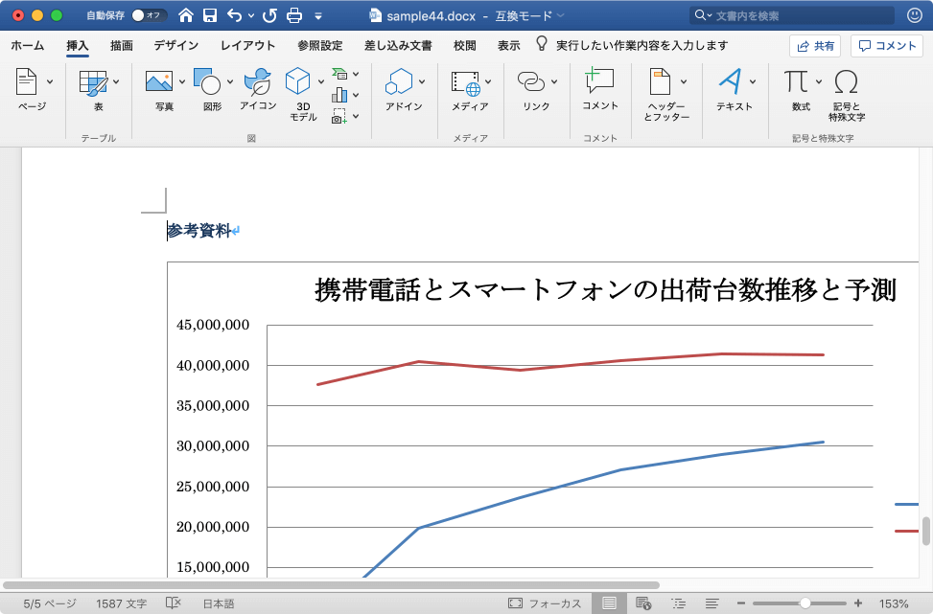Switch to the ホーム tab
The height and width of the screenshot is (614, 933).
28,46
